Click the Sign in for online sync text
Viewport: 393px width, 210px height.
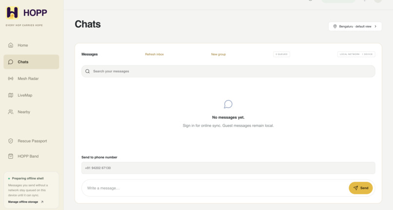228,126
